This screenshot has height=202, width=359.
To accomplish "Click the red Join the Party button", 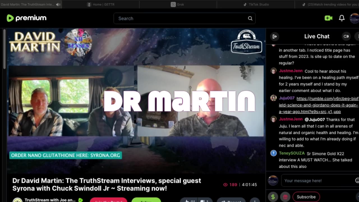I will [x=108, y=200].
